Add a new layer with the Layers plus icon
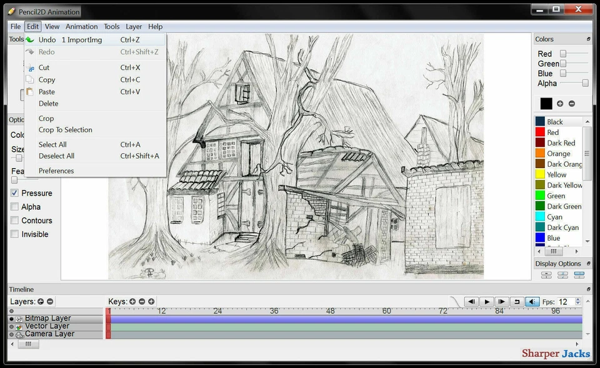The image size is (600, 368). (40, 301)
